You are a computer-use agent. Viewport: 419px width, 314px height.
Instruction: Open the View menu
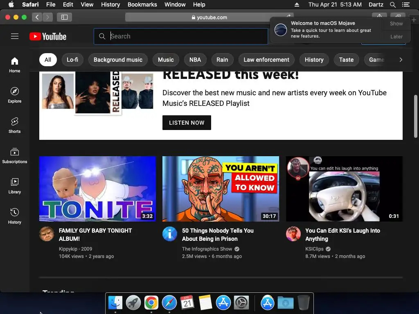point(87,4)
